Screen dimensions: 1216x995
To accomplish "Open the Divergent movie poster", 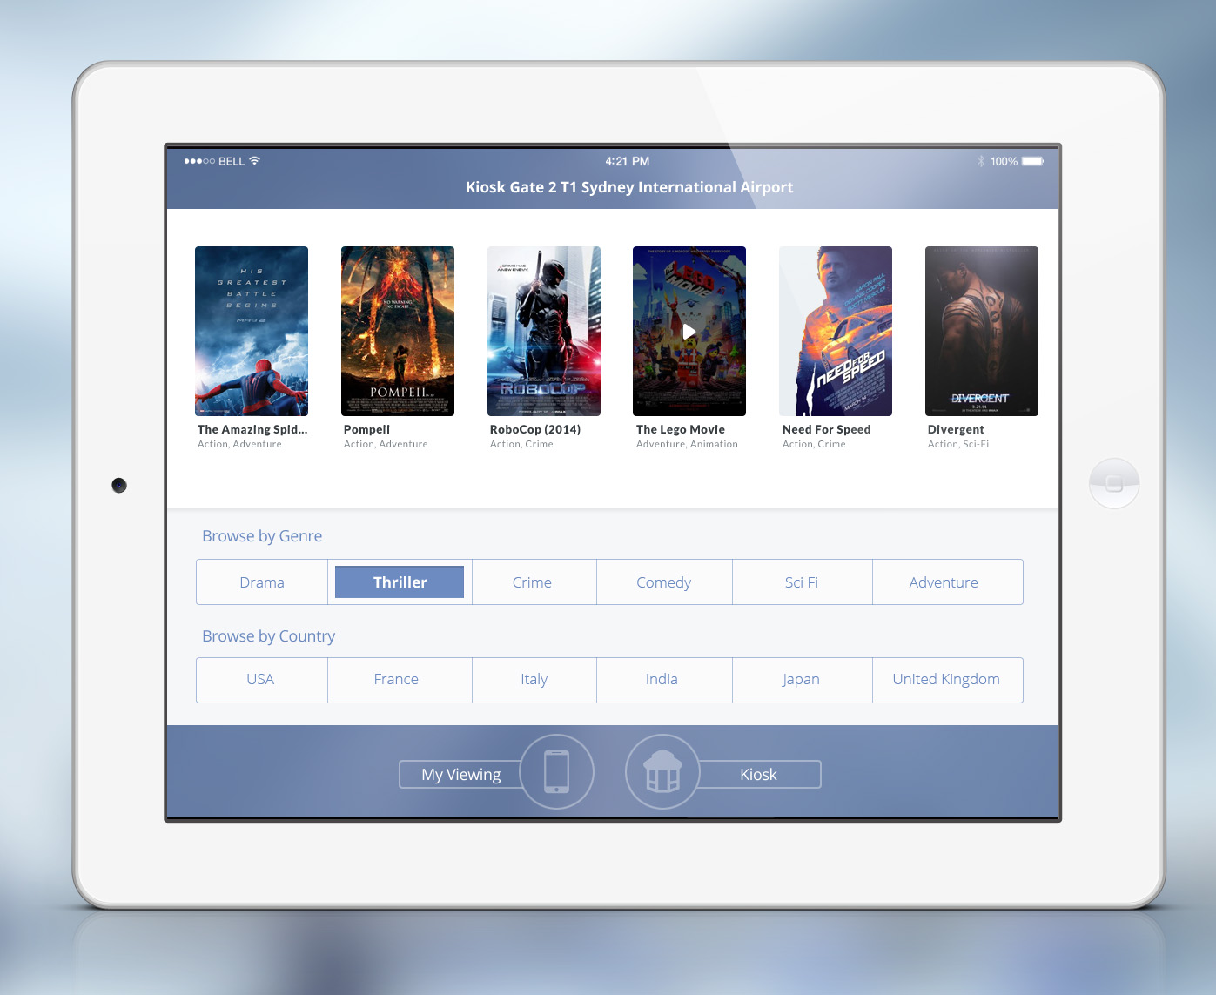I will (x=982, y=331).
